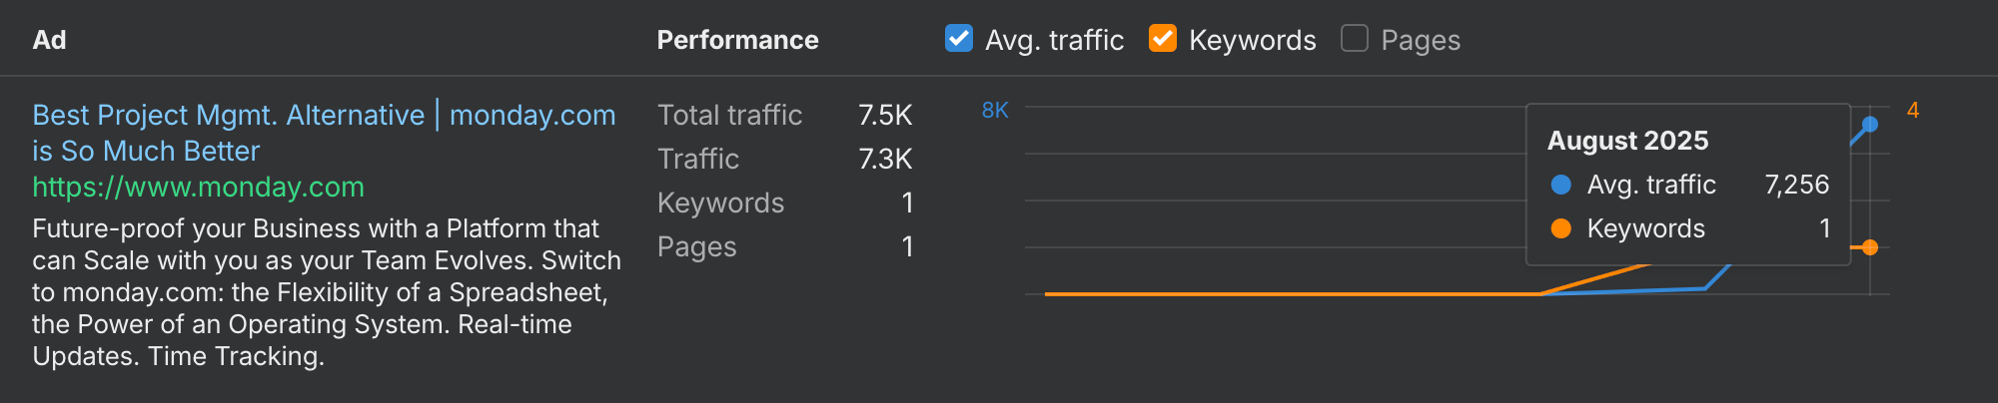
Task: Visit the https://www.monday.com green URL
Action: click(198, 188)
